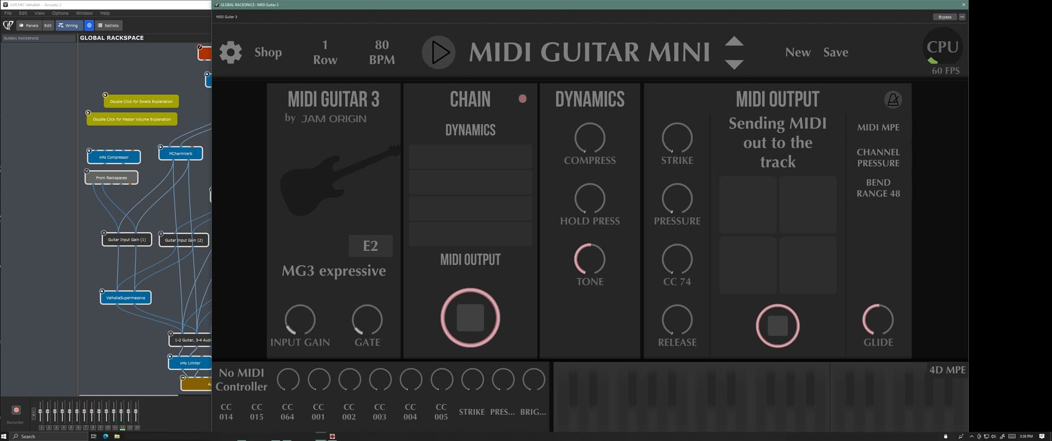This screenshot has height=441, width=1052.
Task: Change the 1 Row layout setting
Action: (x=325, y=53)
